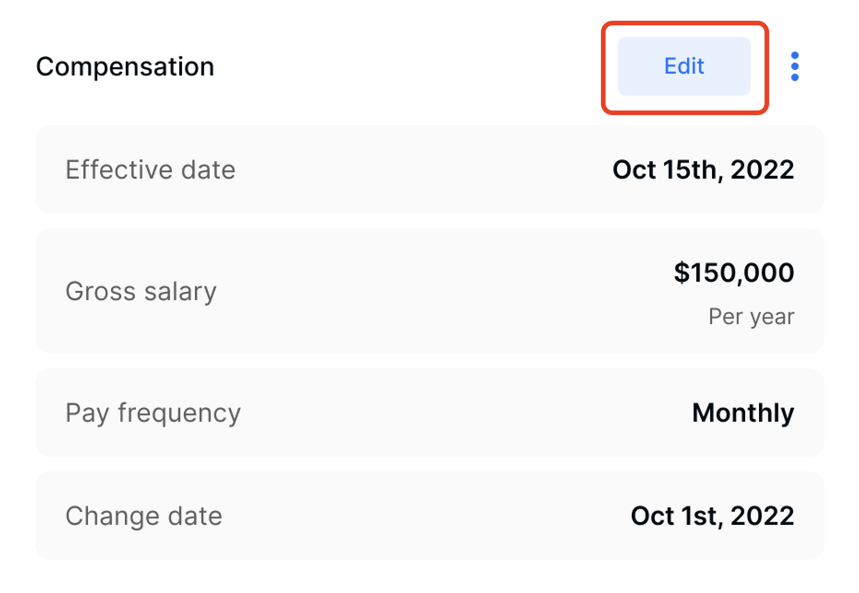The height and width of the screenshot is (593, 859).
Task: Click inside the red-outlined Edit area
Action: [x=684, y=66]
